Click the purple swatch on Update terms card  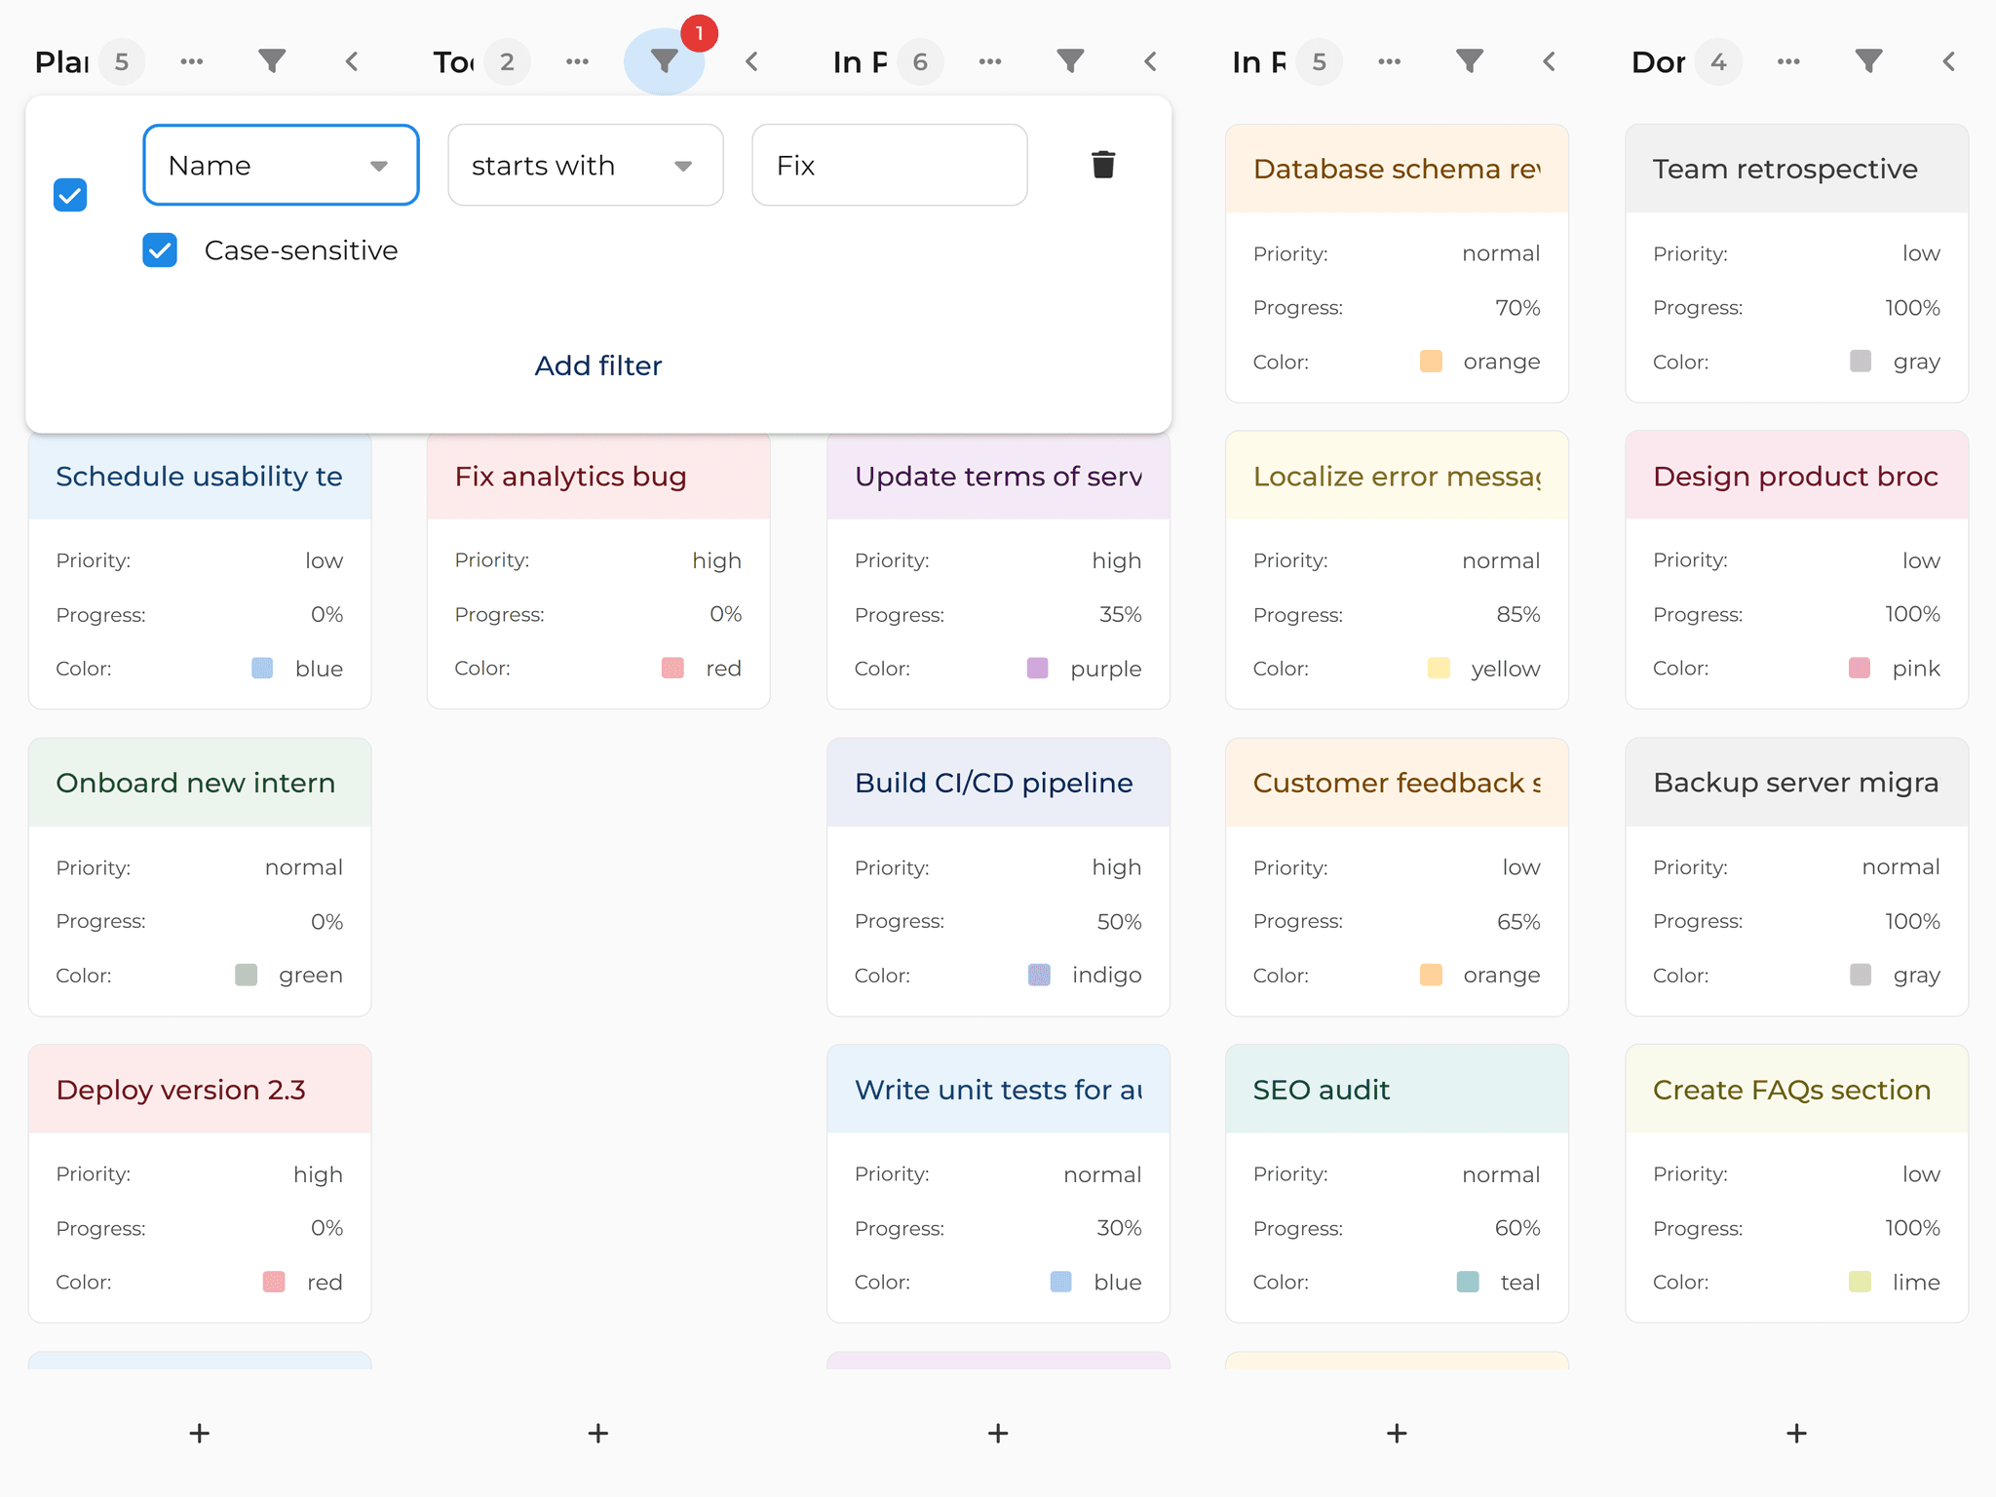1038,668
